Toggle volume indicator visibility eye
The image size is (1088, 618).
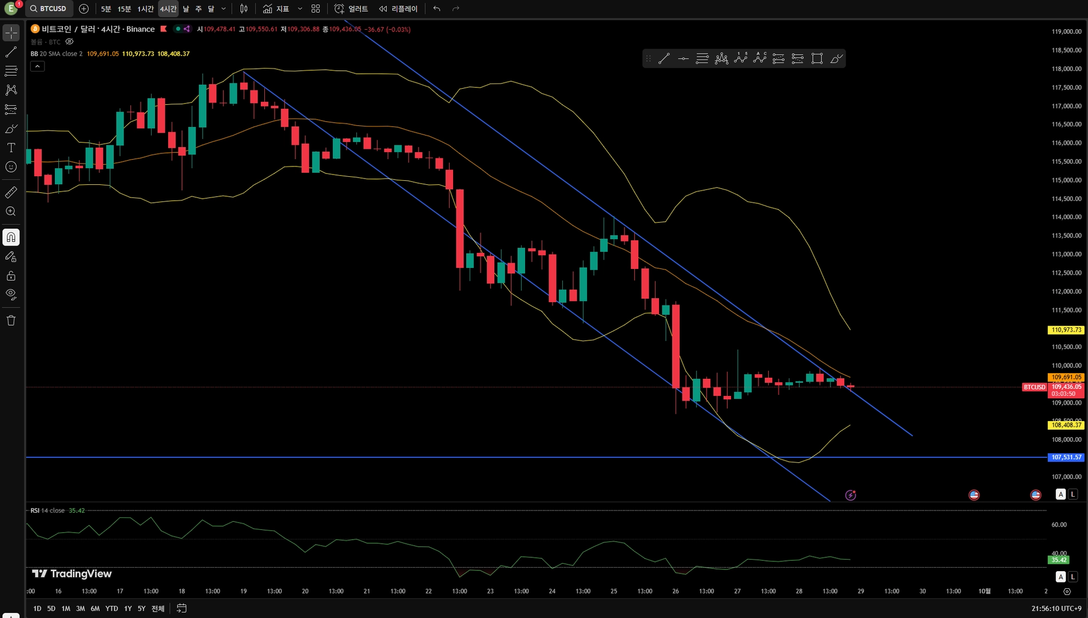click(x=69, y=42)
